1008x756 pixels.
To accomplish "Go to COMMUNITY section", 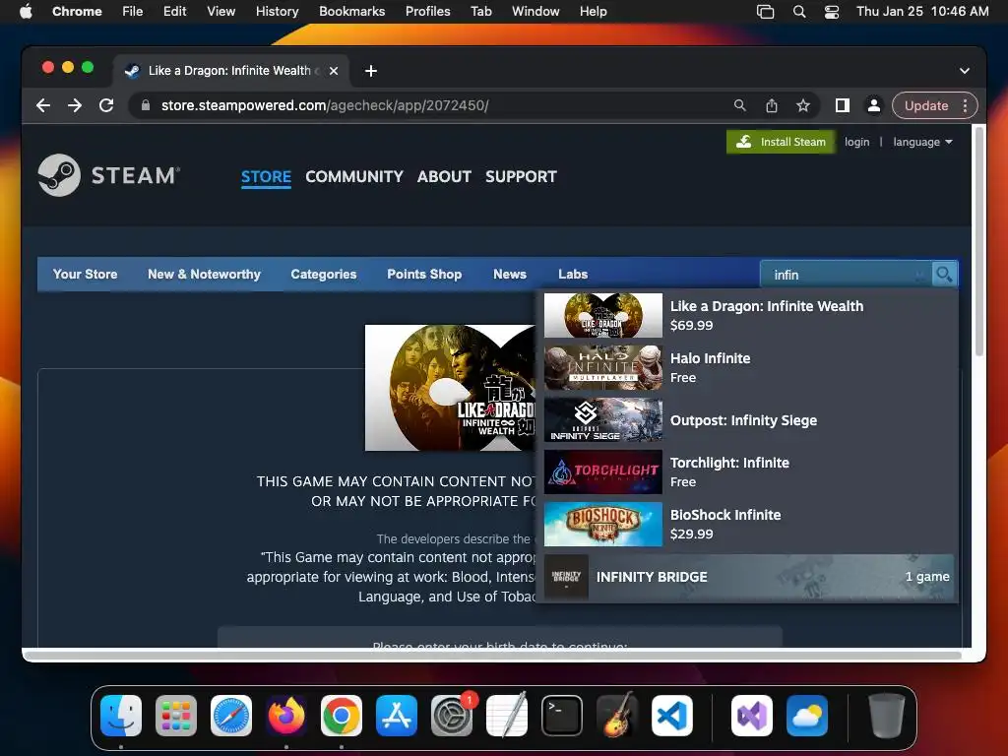I will 354,177.
